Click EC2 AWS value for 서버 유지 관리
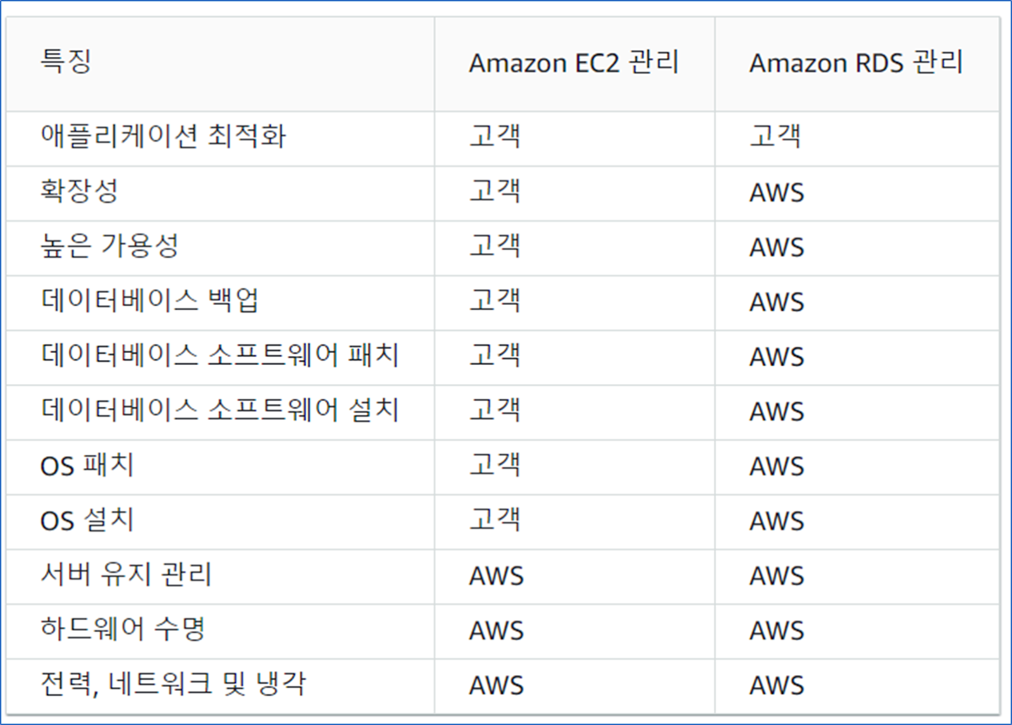Image resolution: width=1012 pixels, height=725 pixels. (x=497, y=576)
